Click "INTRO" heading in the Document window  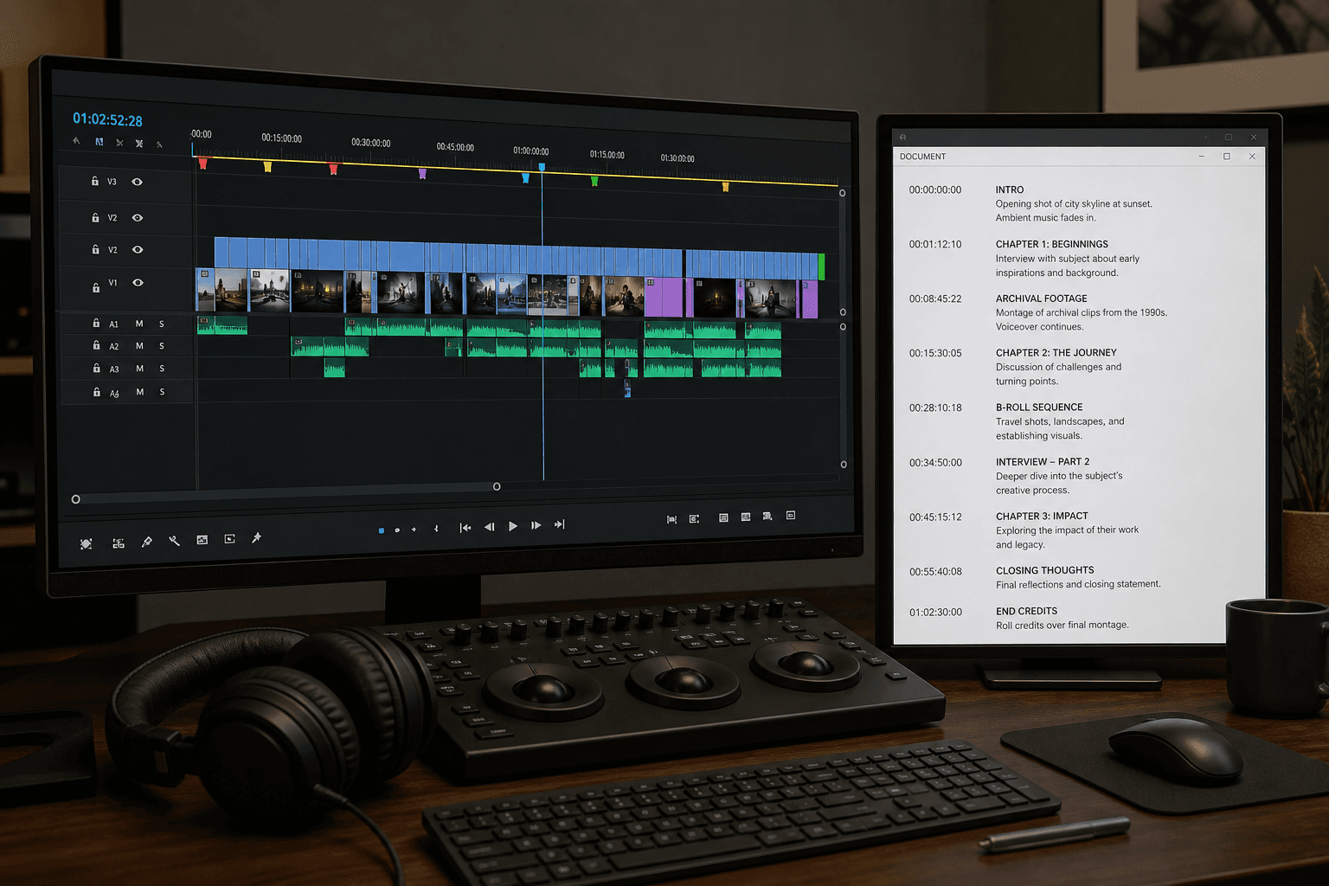(1010, 189)
